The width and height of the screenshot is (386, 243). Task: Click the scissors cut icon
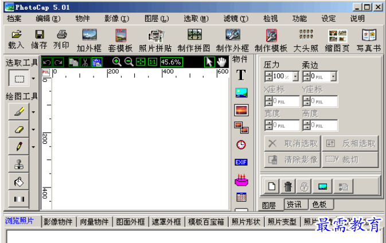[85, 62]
